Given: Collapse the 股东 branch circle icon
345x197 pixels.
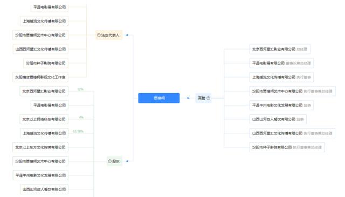Looking at the screenshot, I should click(109, 161).
